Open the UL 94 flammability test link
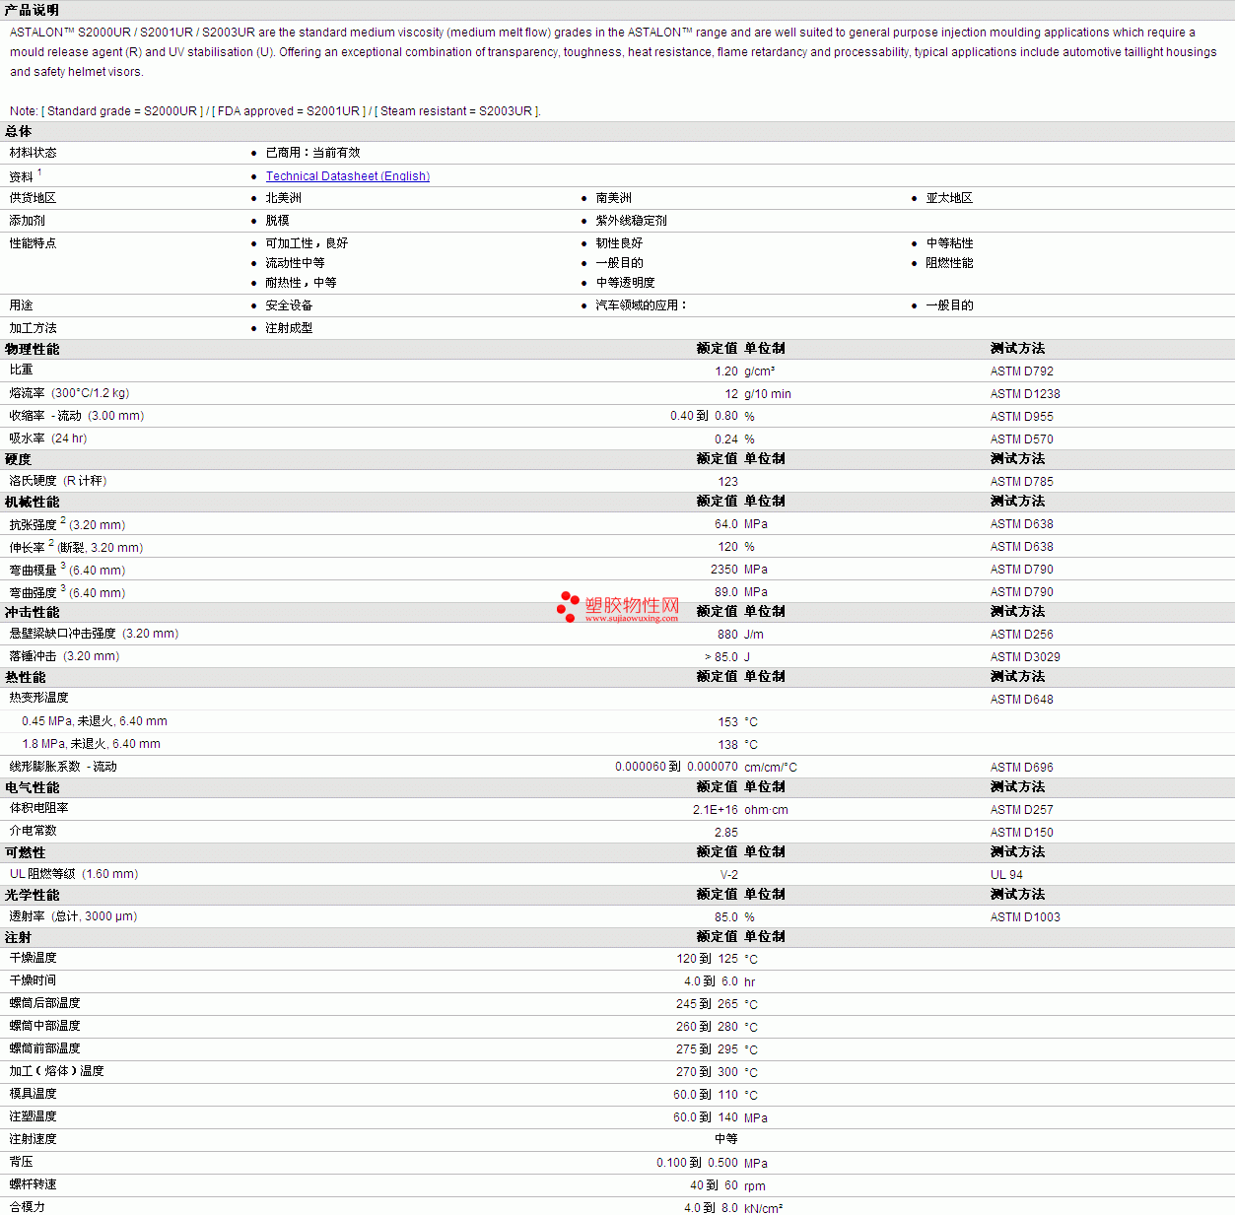Viewport: 1235px width, 1215px height. (x=1006, y=875)
